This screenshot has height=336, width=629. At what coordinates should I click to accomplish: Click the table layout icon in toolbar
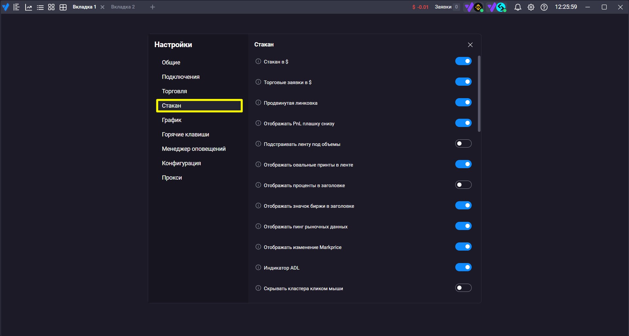pos(63,7)
